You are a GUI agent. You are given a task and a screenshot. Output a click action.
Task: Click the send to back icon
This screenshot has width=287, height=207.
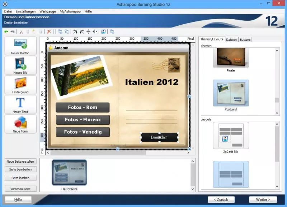pos(67,32)
